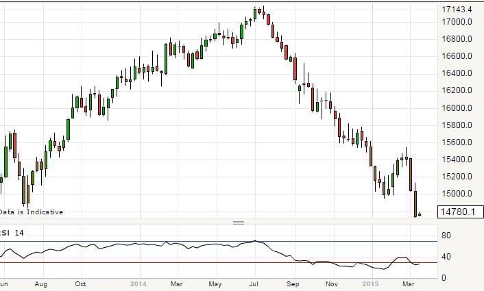Click the 80 level on RSI scale
Image resolution: width=484 pixels, height=291 pixels.
click(x=446, y=236)
